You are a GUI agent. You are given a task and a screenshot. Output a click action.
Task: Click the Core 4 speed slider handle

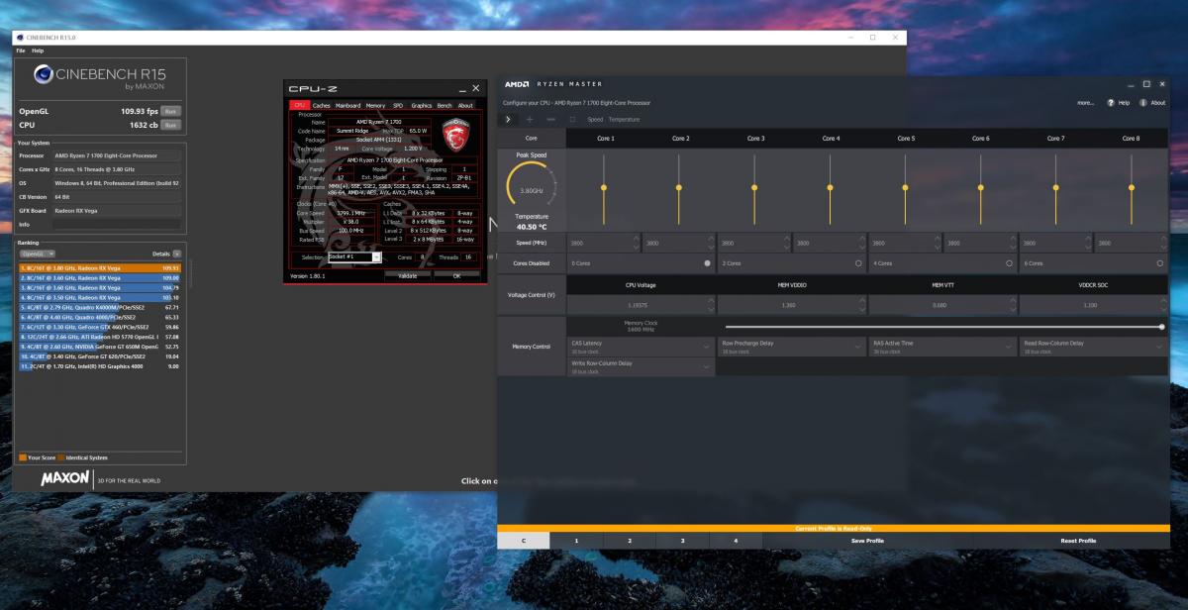tap(830, 187)
